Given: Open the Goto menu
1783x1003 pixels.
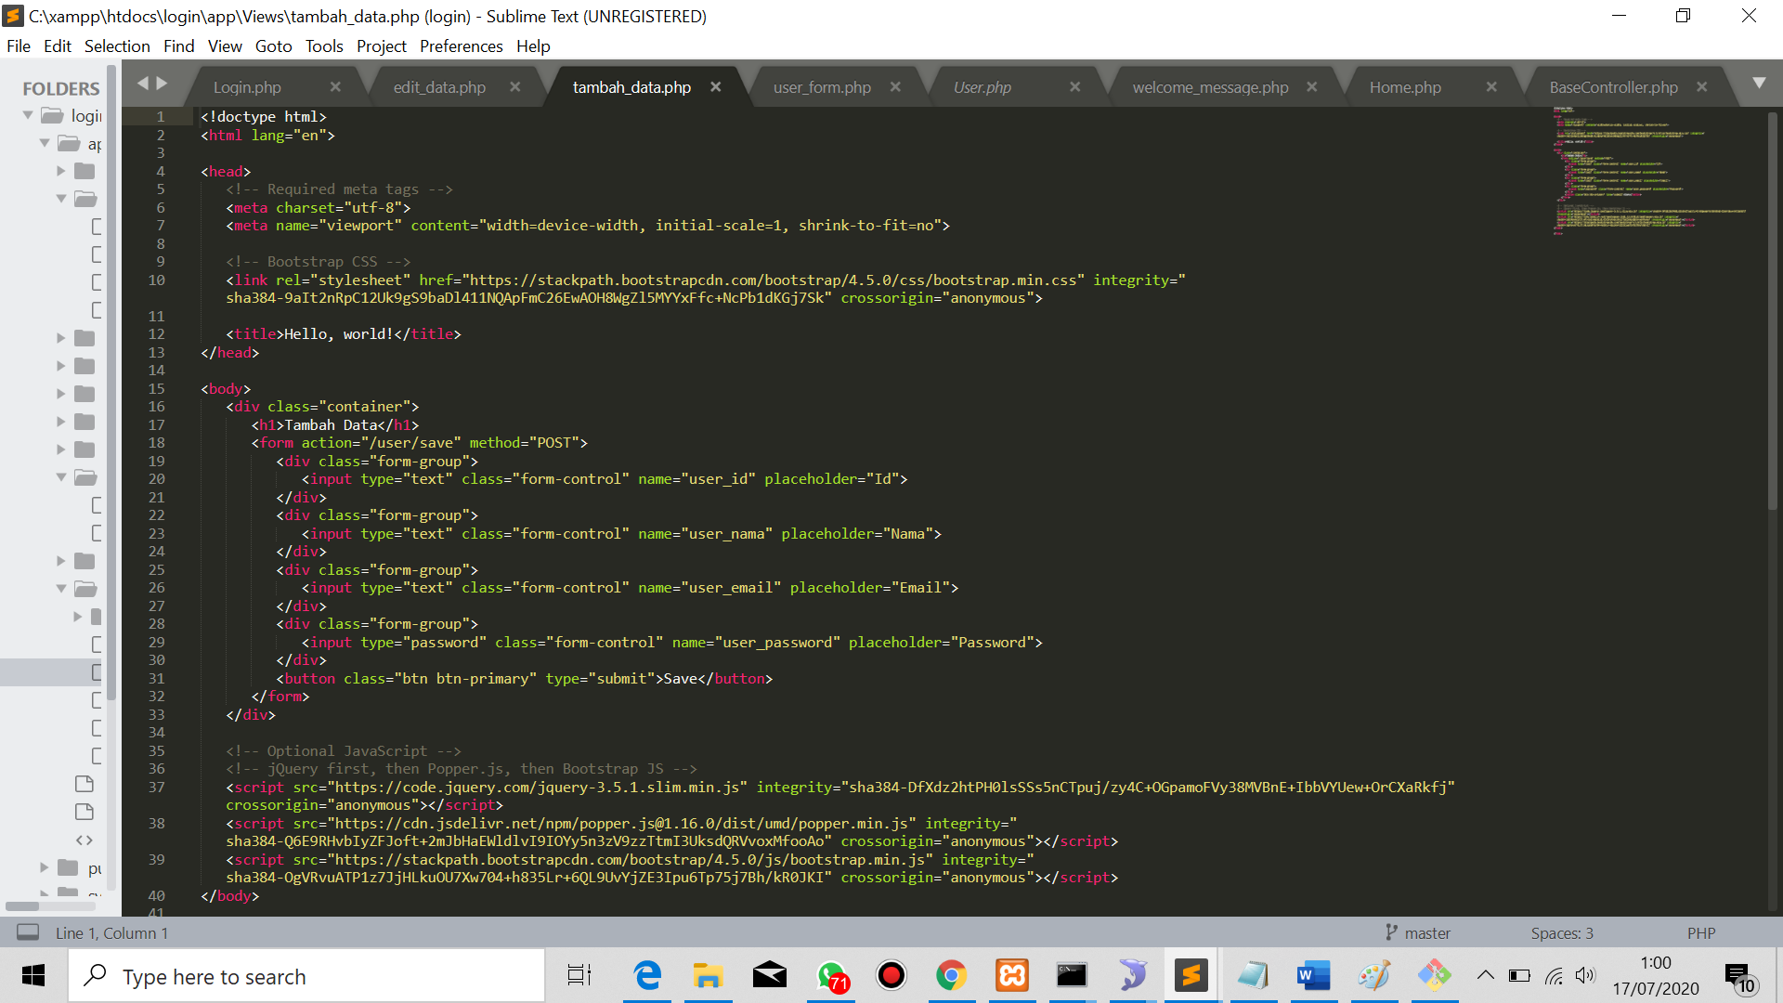Looking at the screenshot, I should coord(273,46).
